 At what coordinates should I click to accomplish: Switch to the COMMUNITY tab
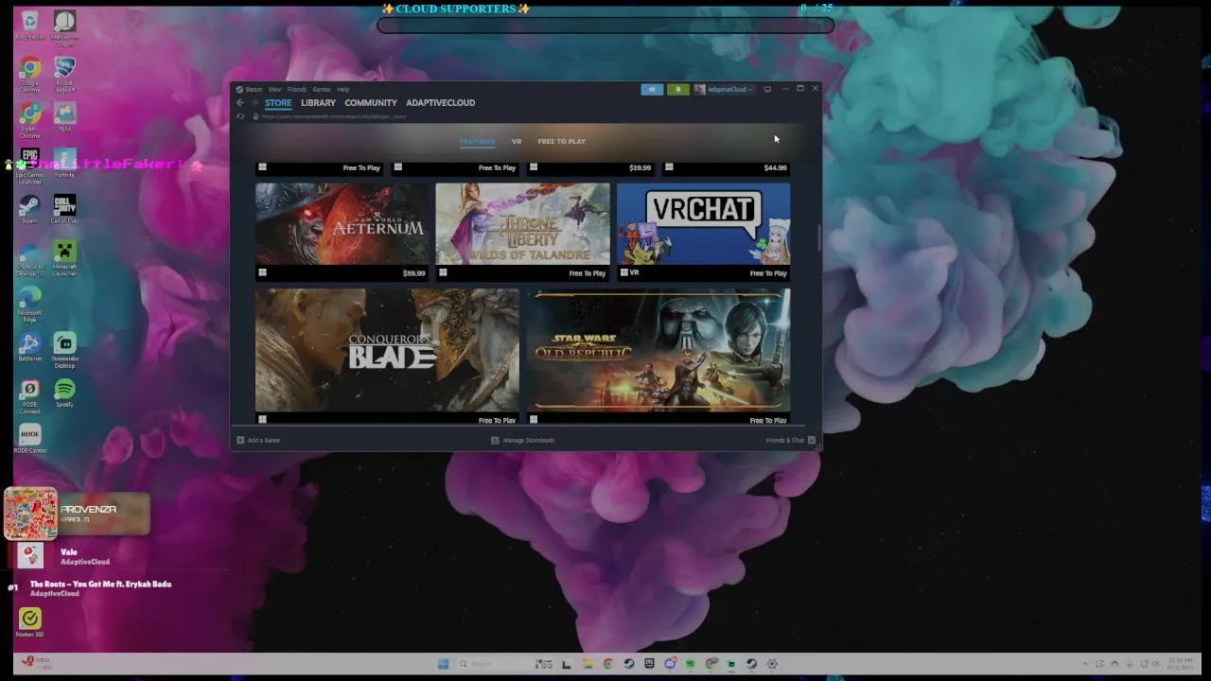point(371,102)
